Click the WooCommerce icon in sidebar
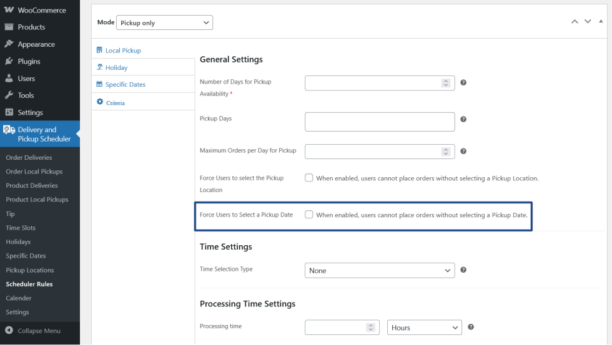Viewport: 612px width, 345px height. click(9, 11)
